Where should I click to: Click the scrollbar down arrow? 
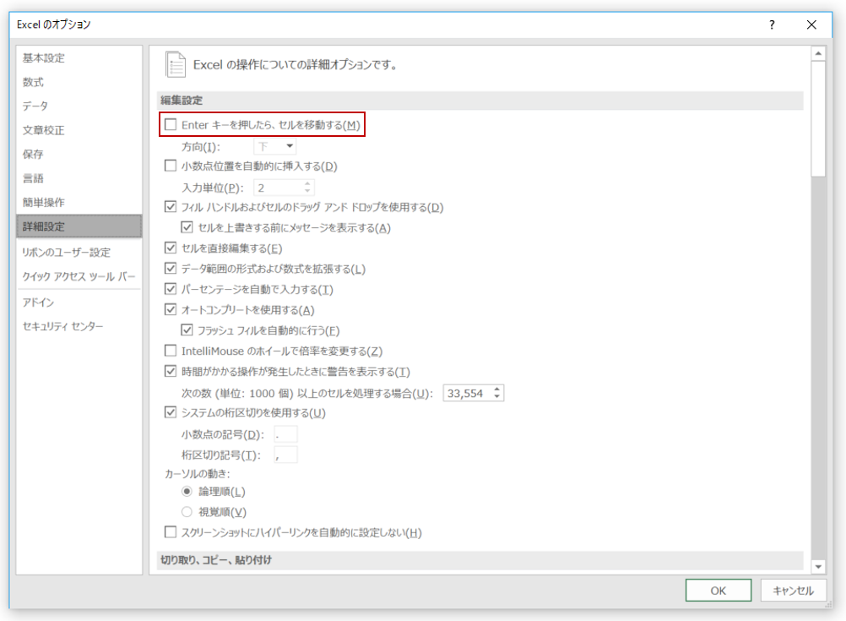click(817, 566)
